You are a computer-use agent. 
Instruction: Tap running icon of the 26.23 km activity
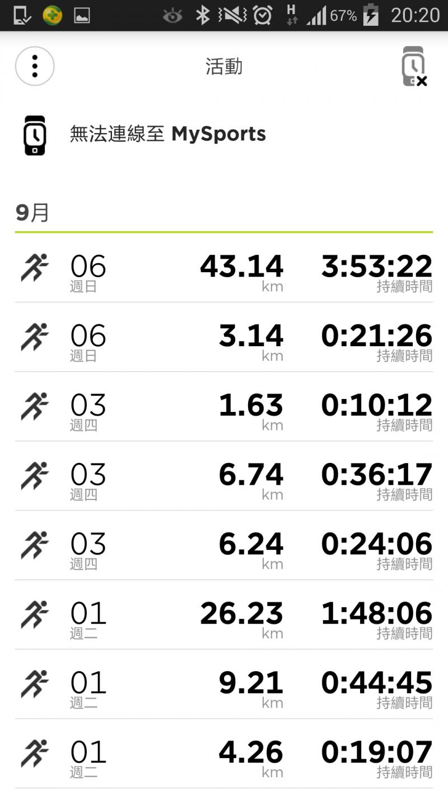pos(35,614)
